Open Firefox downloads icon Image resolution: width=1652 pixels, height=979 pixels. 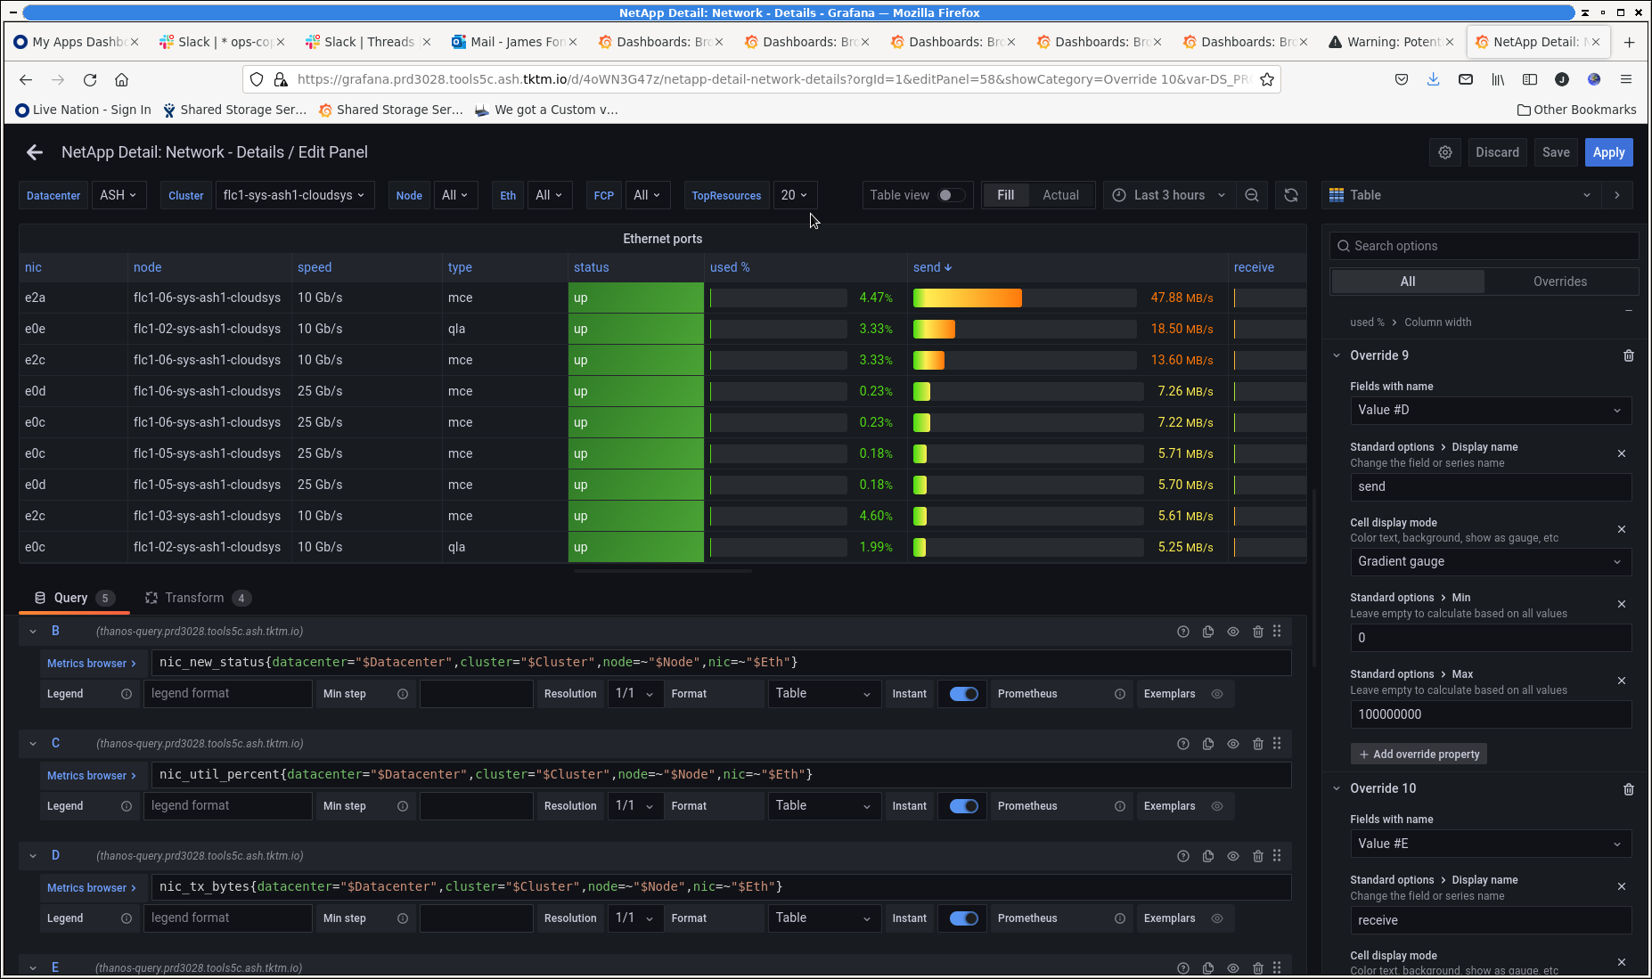(x=1433, y=79)
